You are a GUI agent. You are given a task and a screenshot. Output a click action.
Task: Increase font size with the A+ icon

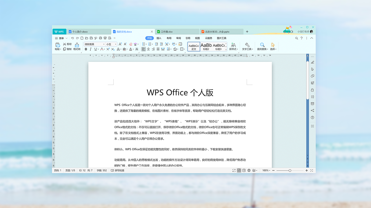point(120,44)
